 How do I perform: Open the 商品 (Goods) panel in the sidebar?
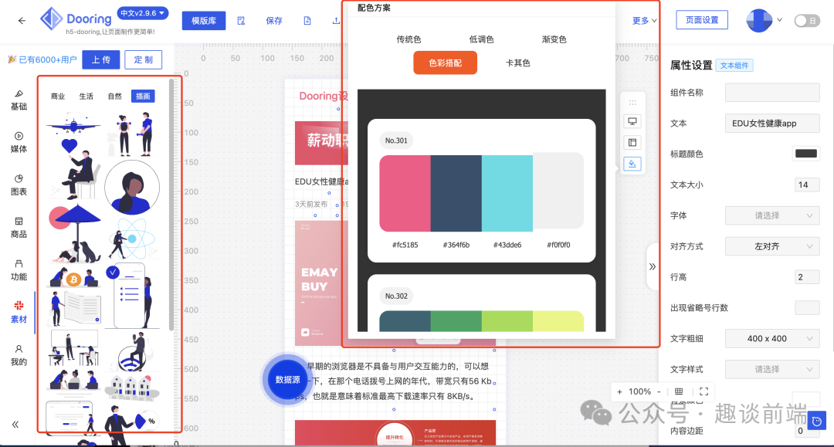pos(19,228)
